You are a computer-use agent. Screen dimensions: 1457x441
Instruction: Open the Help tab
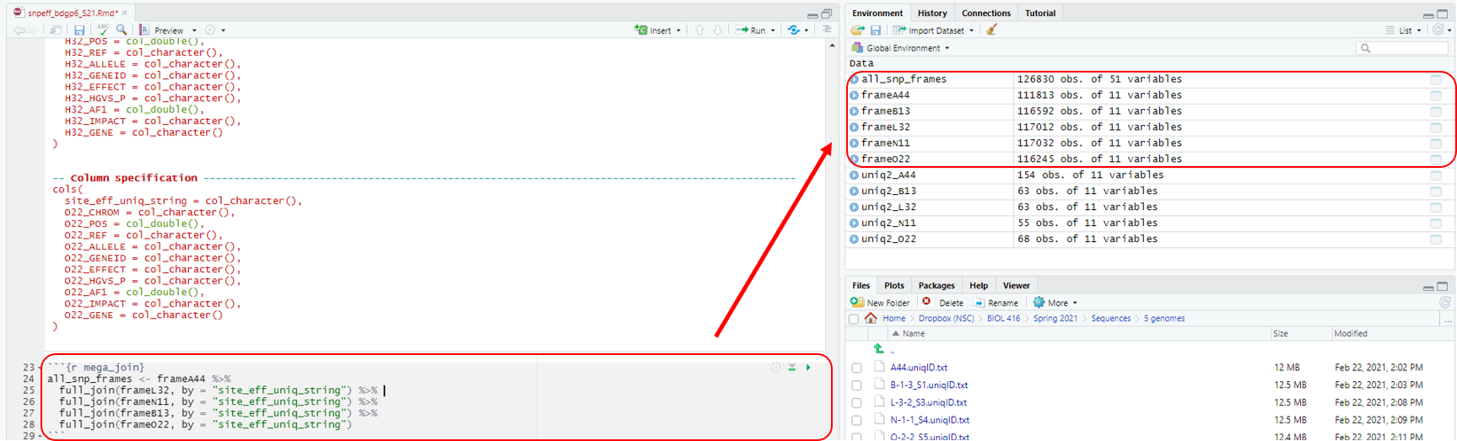click(979, 286)
